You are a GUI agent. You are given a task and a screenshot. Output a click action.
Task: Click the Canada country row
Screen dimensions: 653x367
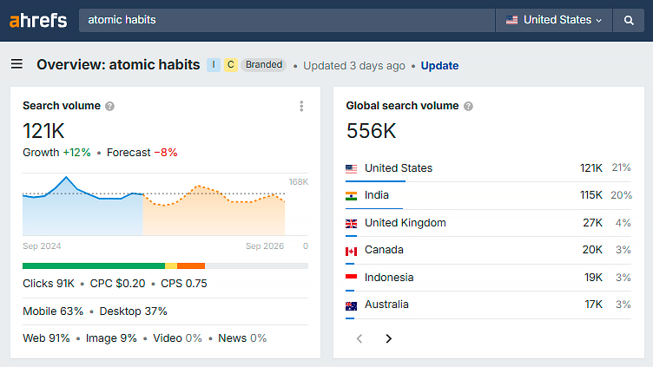(x=487, y=250)
